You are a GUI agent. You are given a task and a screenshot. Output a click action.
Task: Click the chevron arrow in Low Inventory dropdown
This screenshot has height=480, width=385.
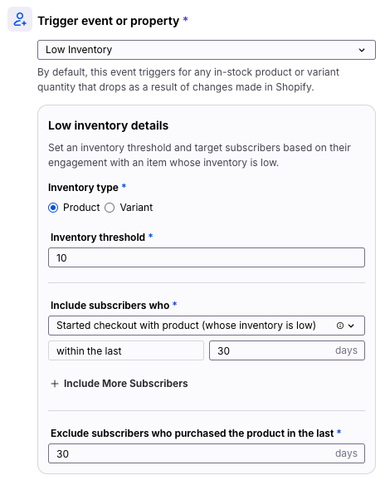362,50
